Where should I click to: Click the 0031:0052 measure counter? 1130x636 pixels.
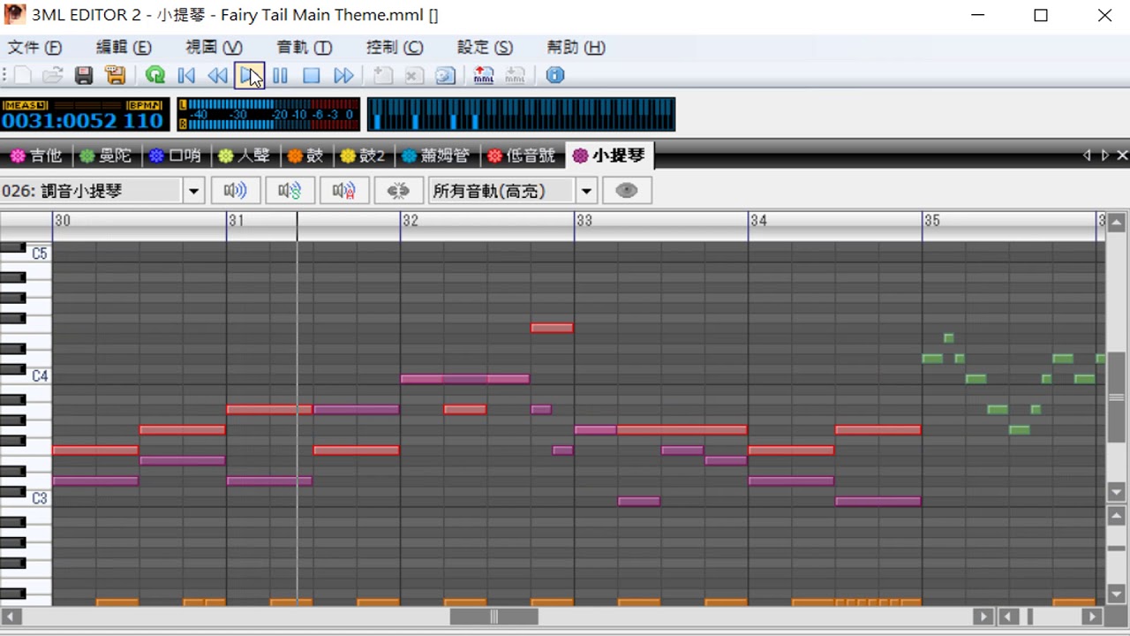[x=59, y=121]
